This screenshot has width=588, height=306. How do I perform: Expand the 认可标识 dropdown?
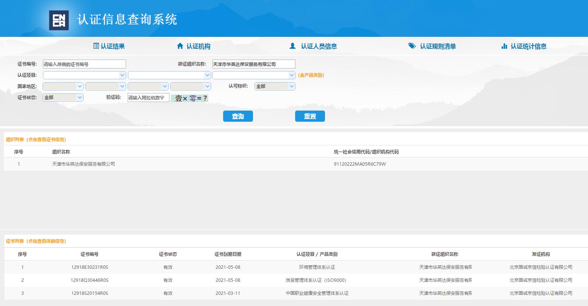(x=275, y=86)
